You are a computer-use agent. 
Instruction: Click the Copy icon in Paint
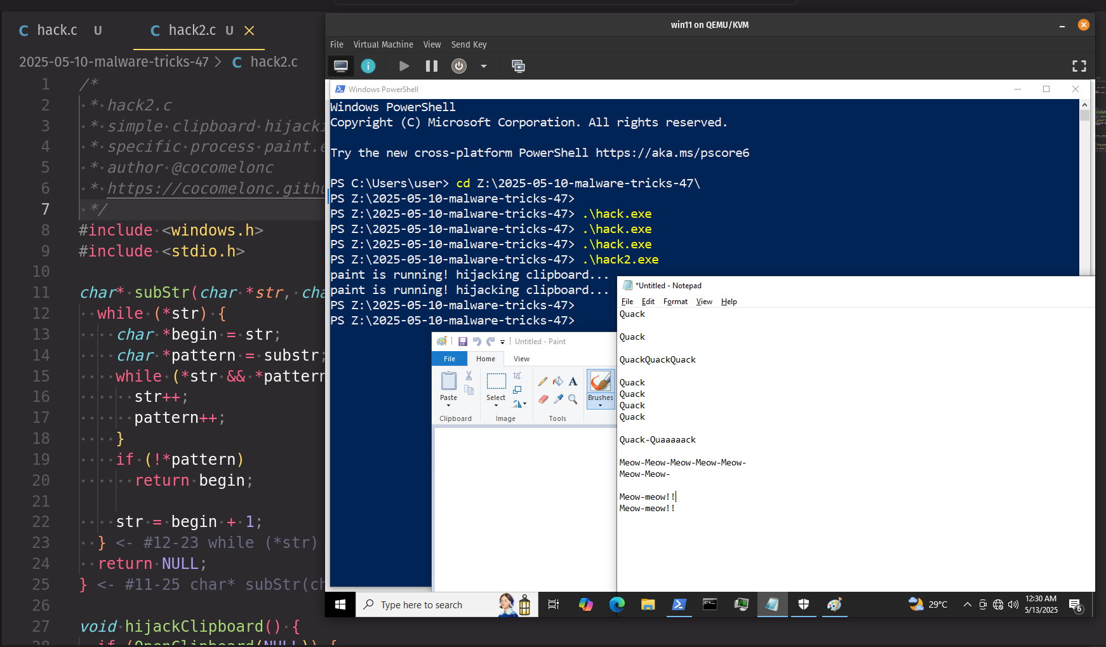click(469, 390)
